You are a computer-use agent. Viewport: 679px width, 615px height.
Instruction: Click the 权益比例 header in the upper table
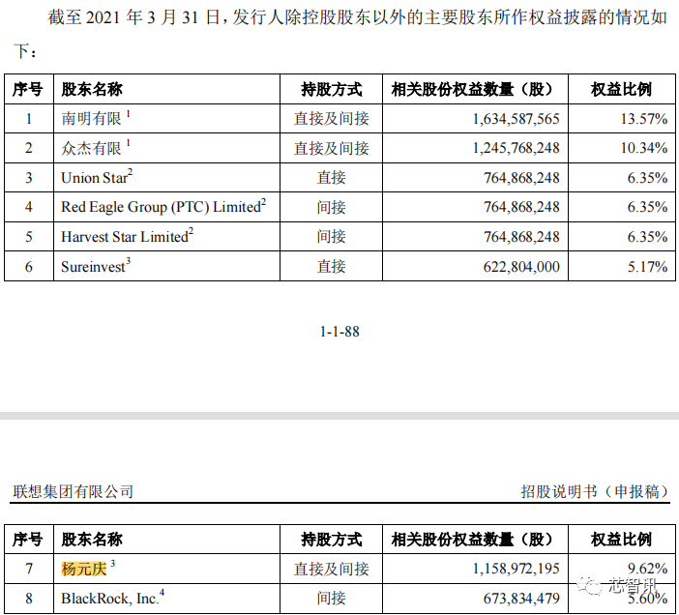point(621,90)
